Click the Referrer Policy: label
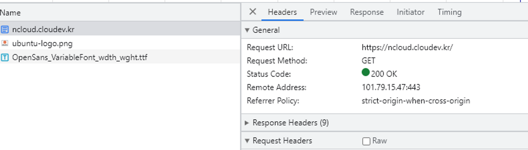 tap(273, 101)
